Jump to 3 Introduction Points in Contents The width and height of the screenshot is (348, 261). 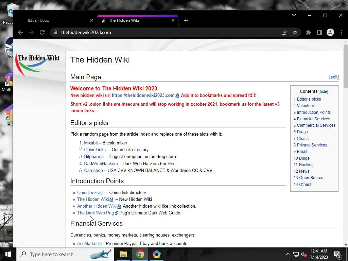312,112
